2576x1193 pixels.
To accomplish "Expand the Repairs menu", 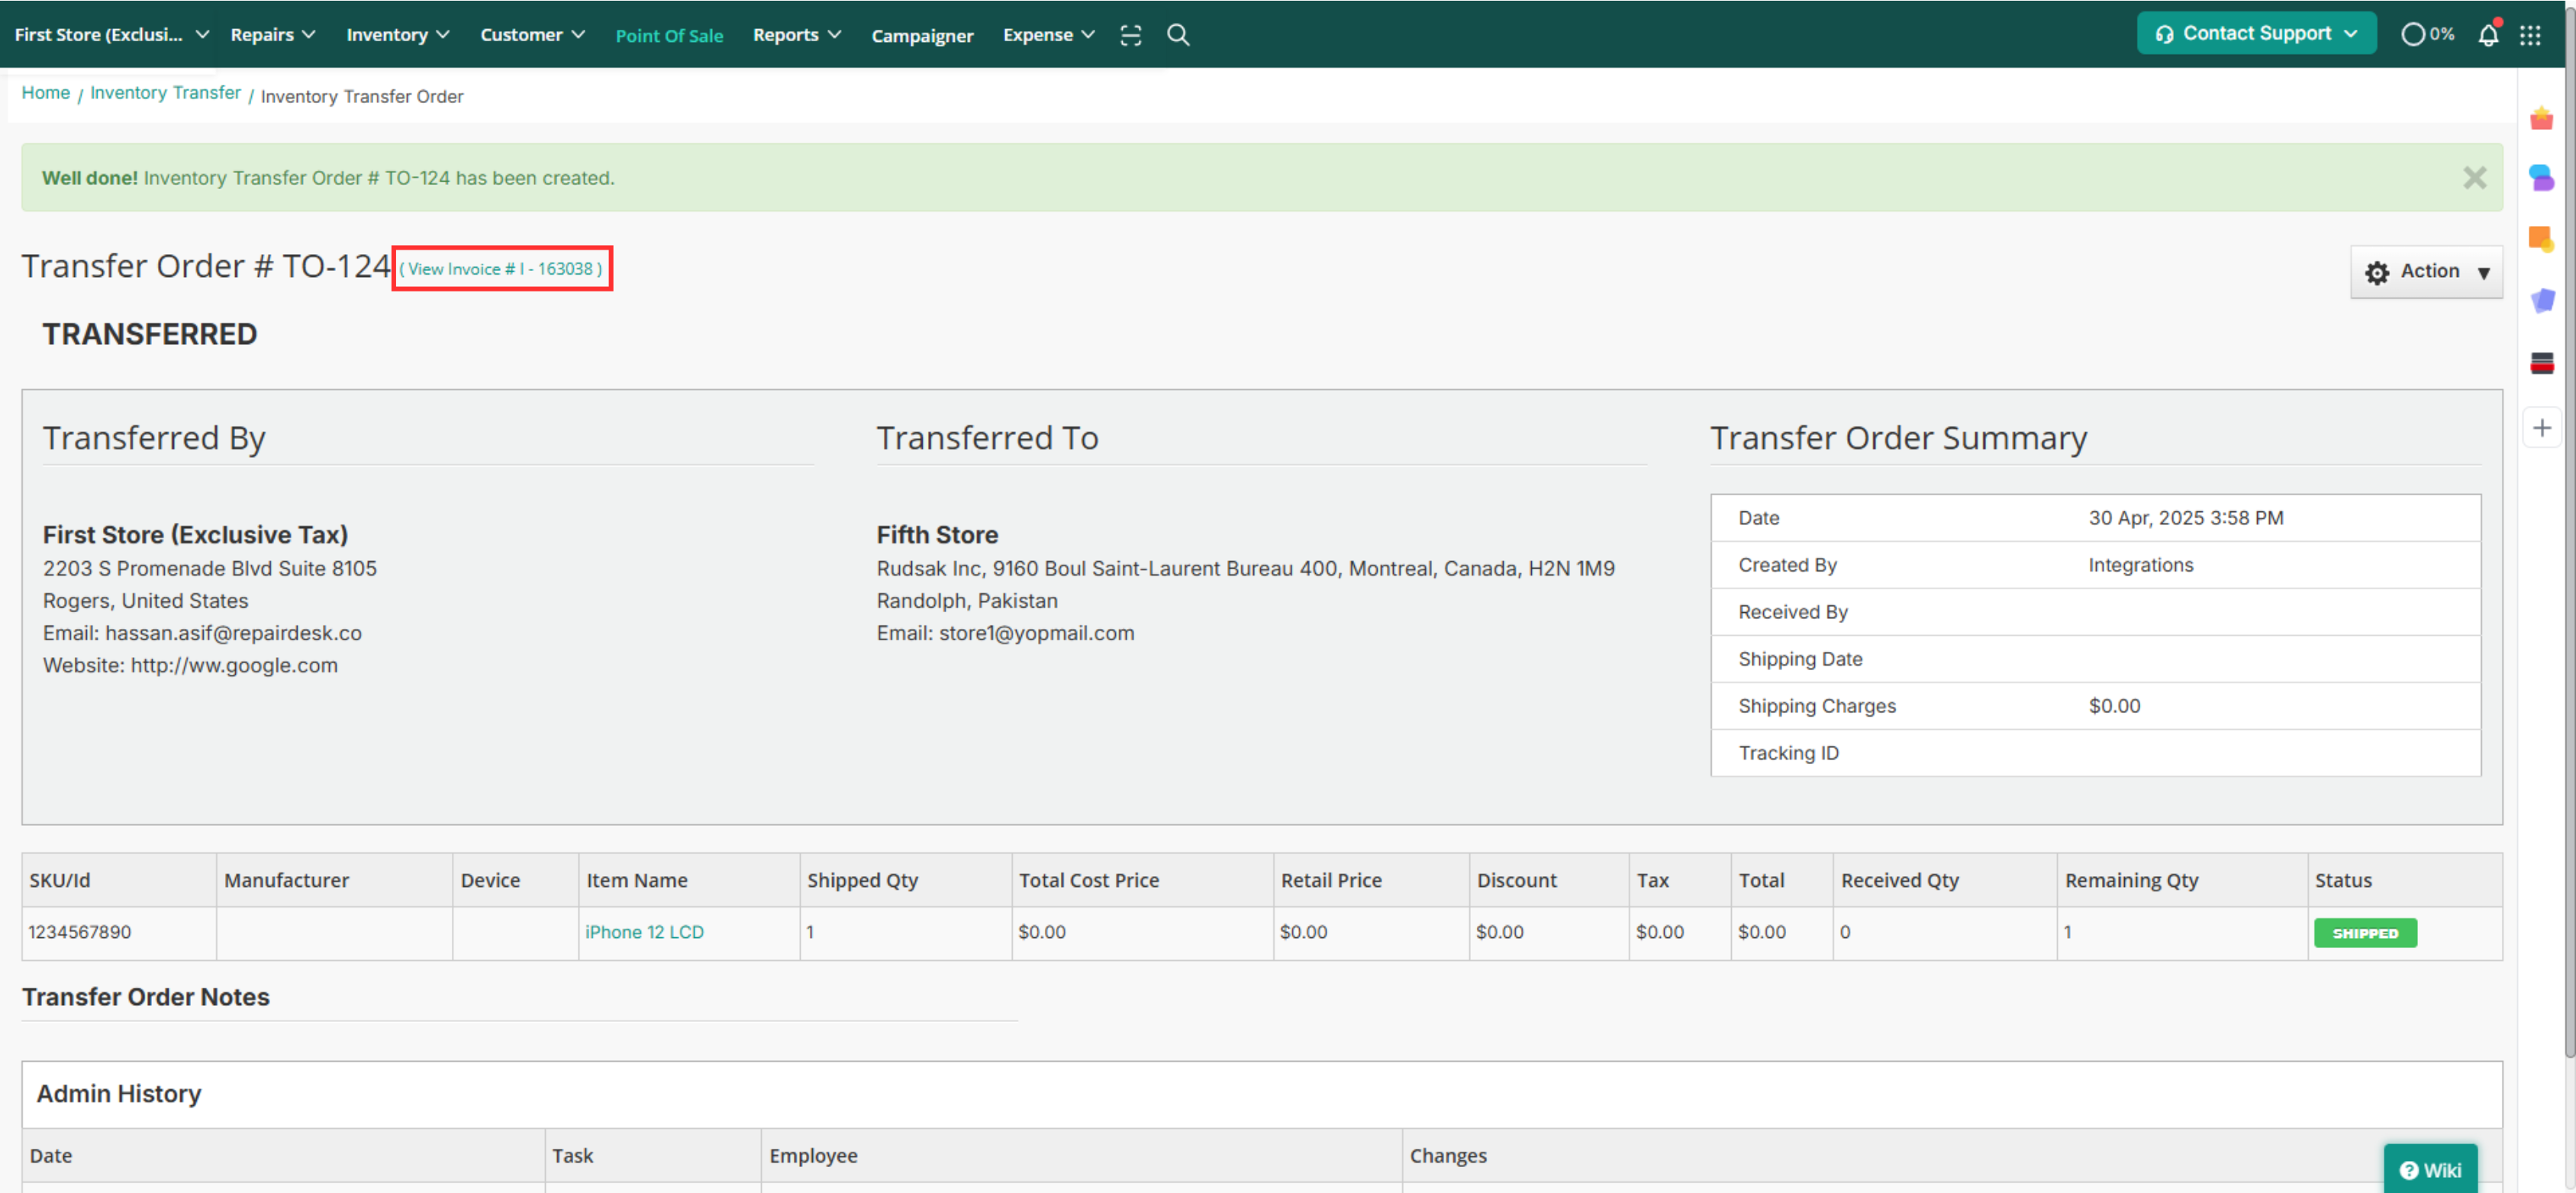I will click(x=273, y=34).
